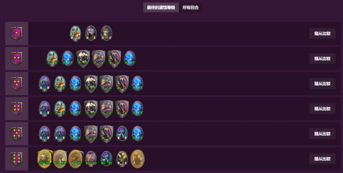Select the golden 7/7 minion portrait
The height and width of the screenshot is (173, 343).
click(x=137, y=159)
